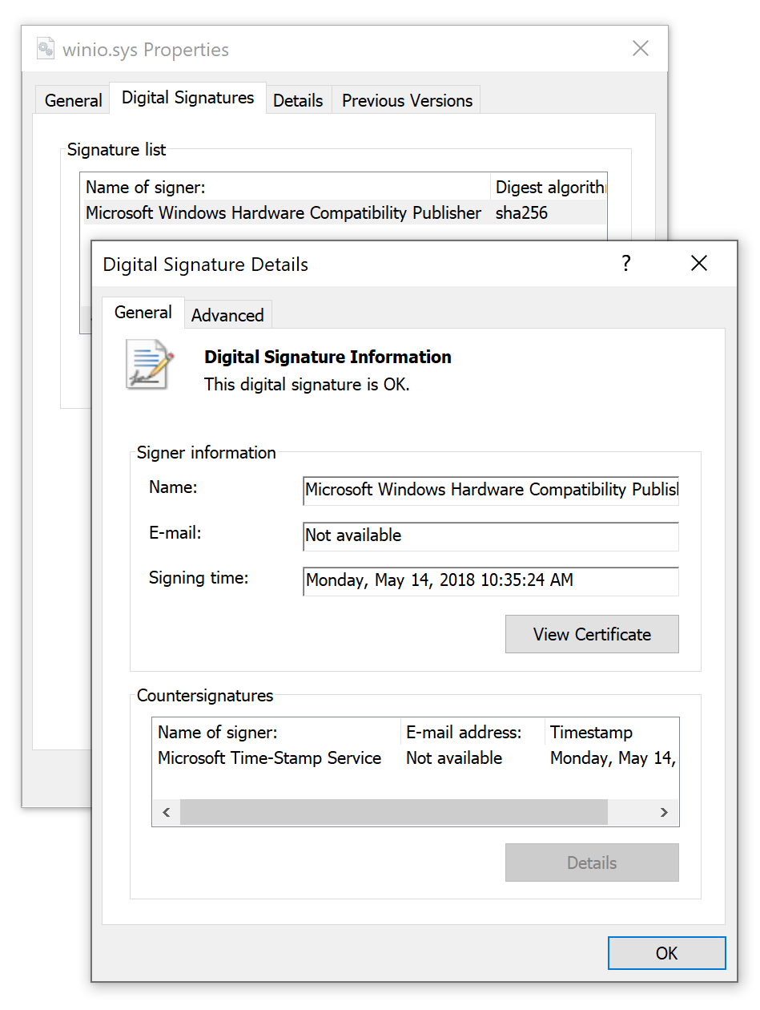Click the left scroll arrow in Countersignatures
Screen dimensions: 760x1010
tap(166, 812)
